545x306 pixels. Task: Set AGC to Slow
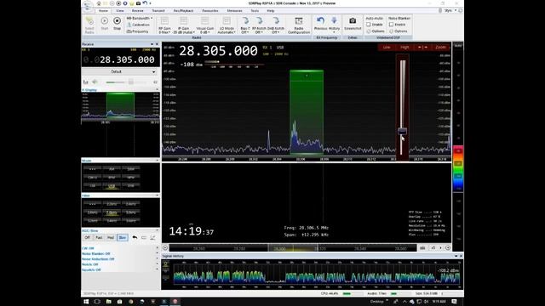pyautogui.click(x=123, y=238)
